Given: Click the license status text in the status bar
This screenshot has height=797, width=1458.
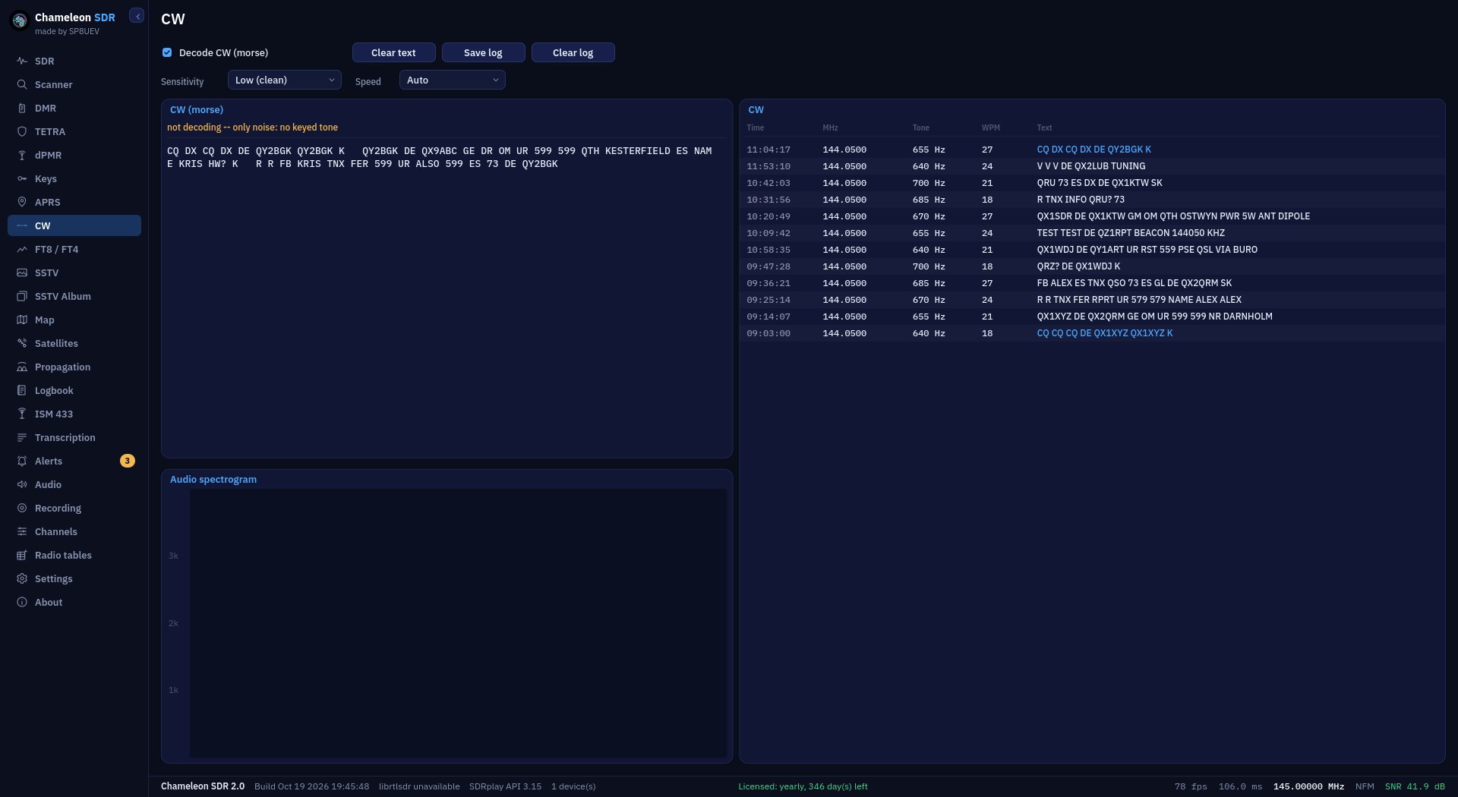Looking at the screenshot, I should tap(803, 786).
